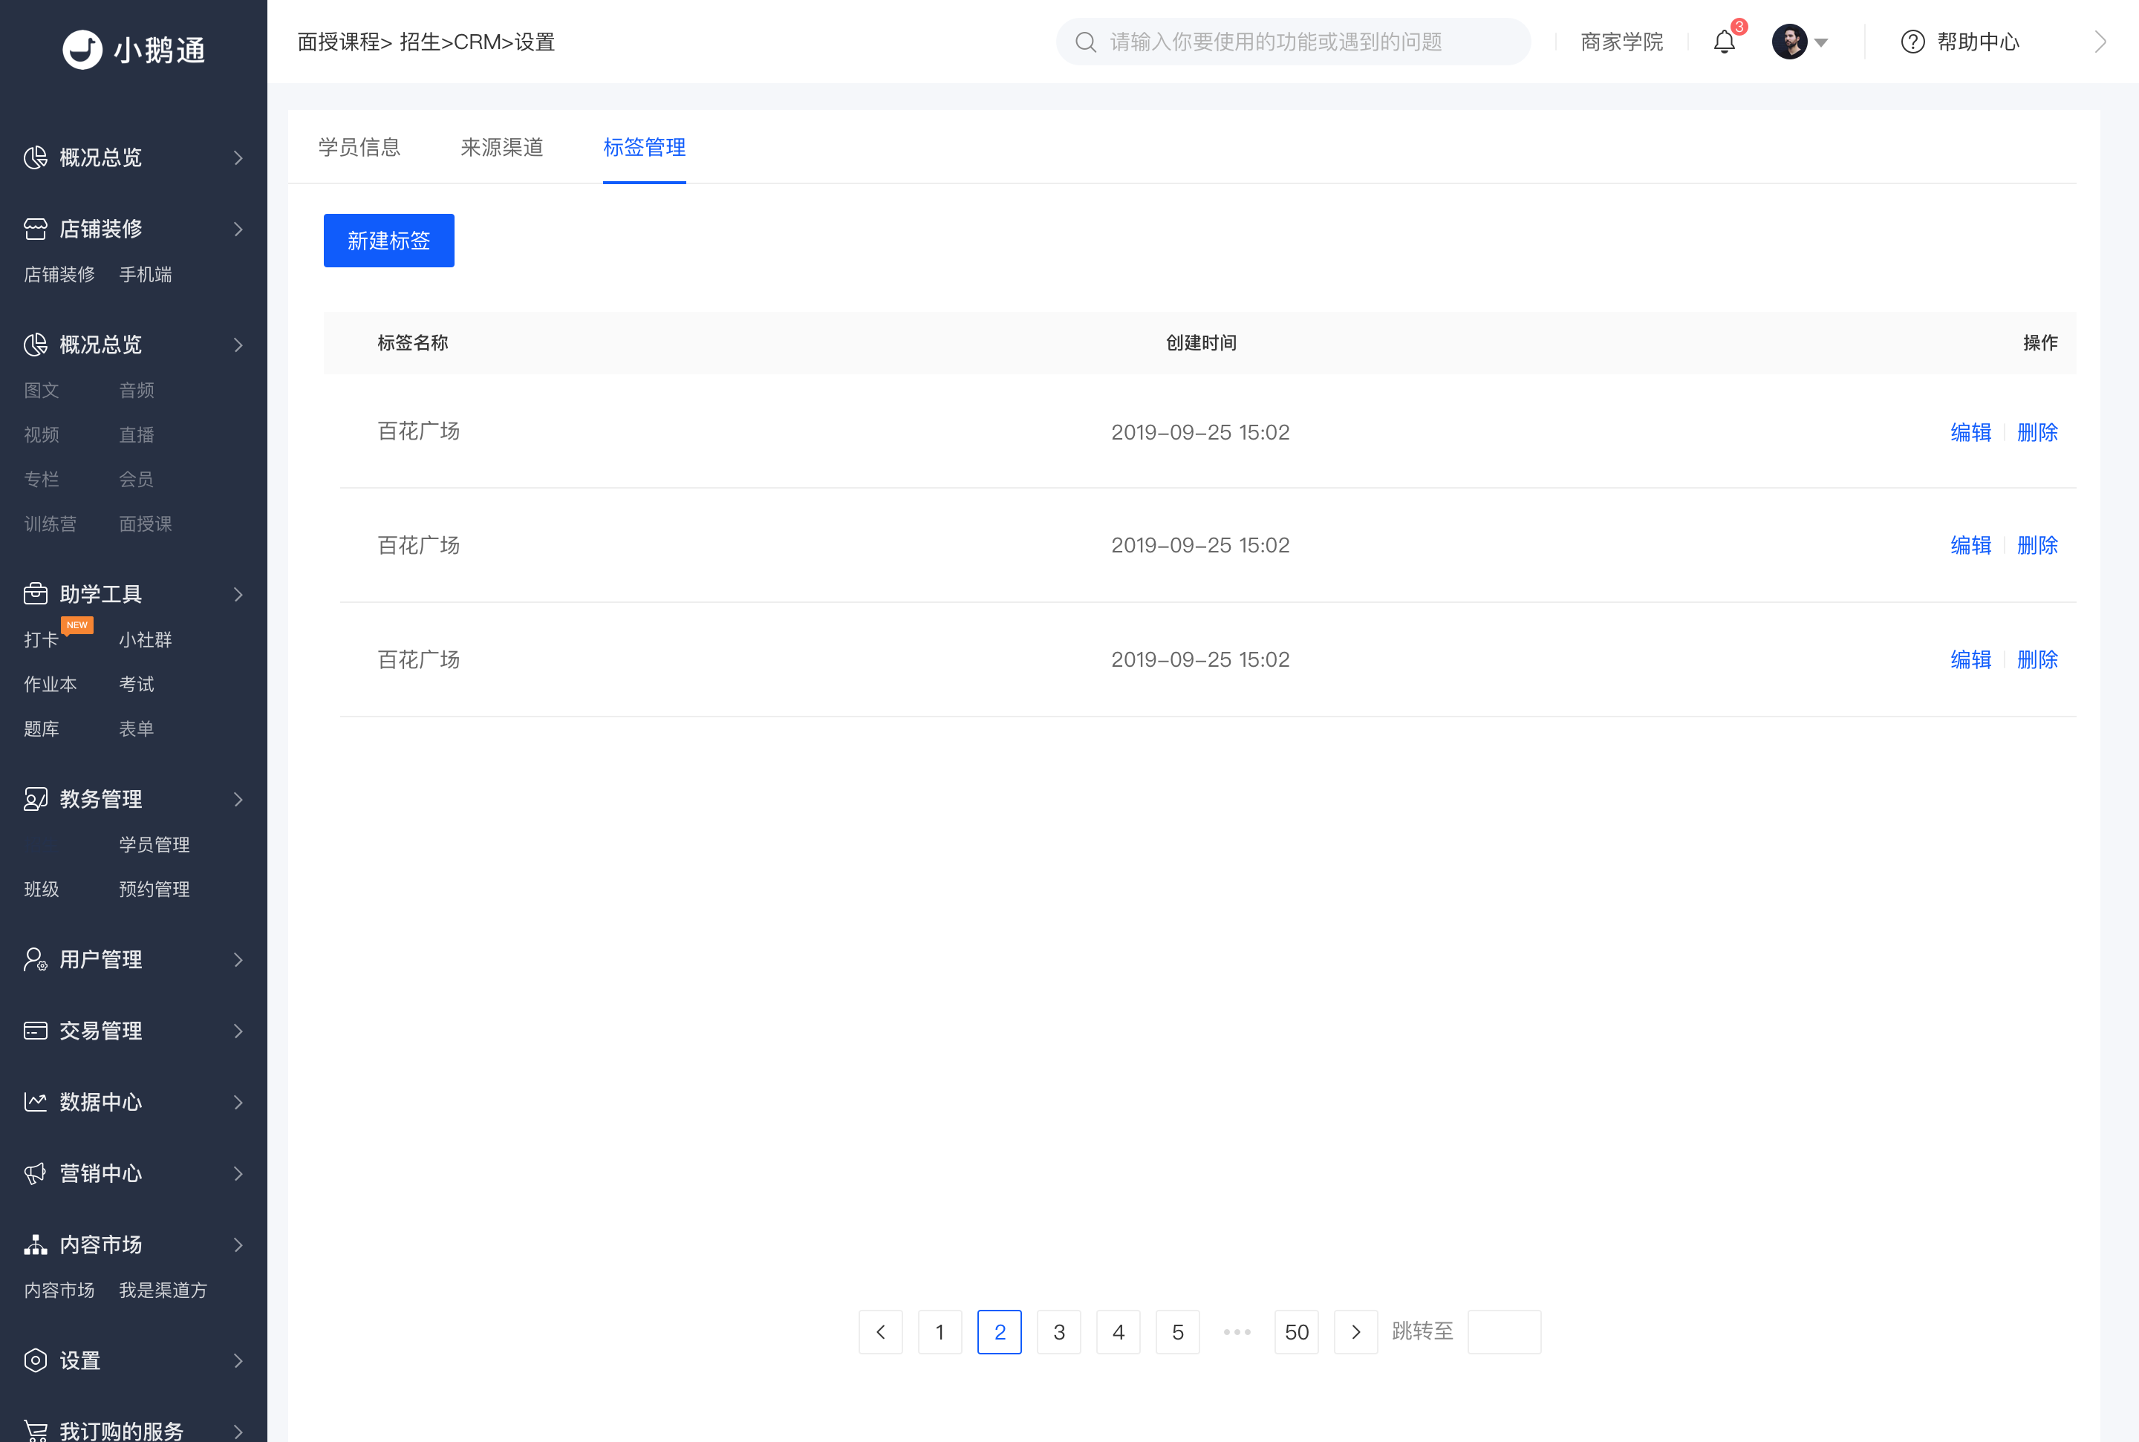Go to page 1
2139x1442 pixels.
tap(940, 1331)
